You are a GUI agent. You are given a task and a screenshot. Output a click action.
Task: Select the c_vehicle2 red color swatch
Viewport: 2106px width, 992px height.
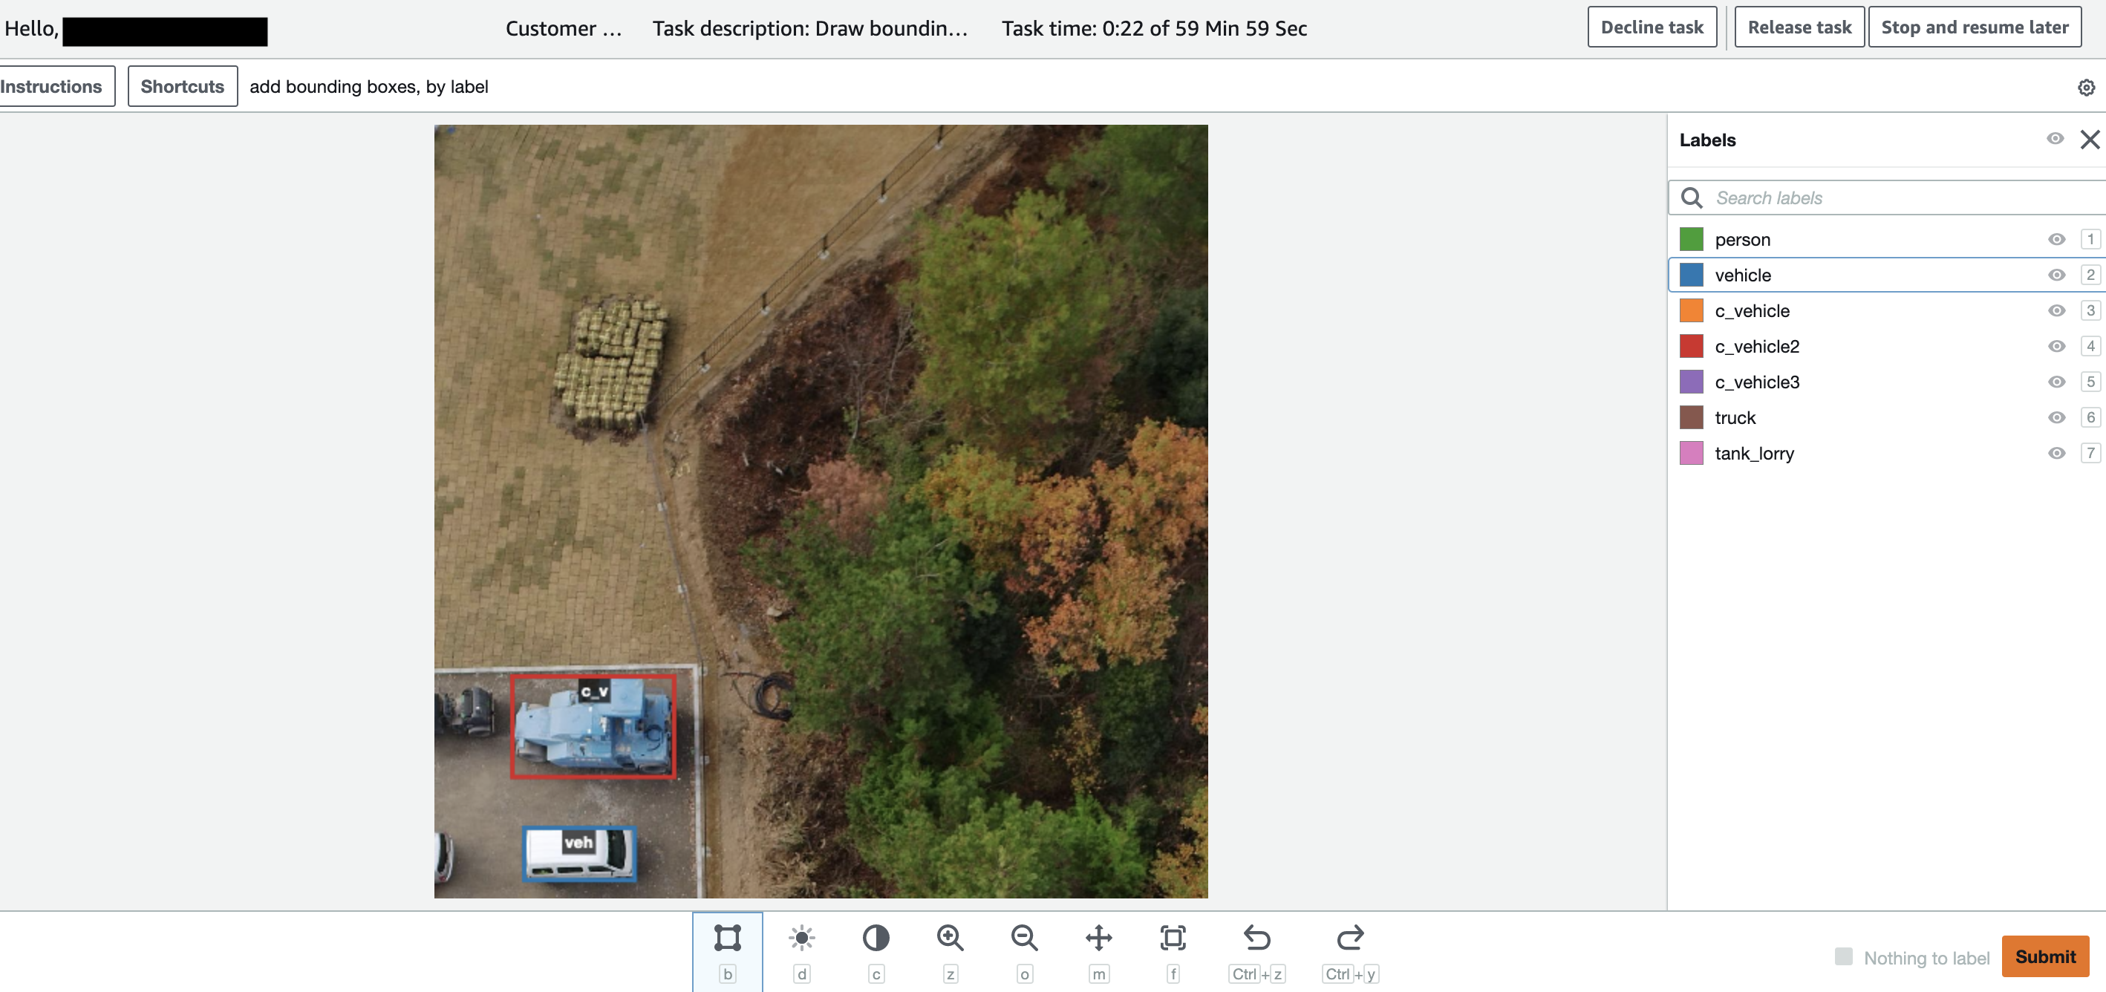[x=1691, y=347]
